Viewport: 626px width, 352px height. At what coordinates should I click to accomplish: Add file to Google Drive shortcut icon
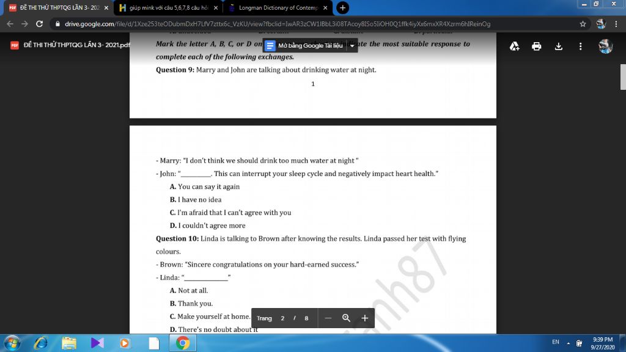(x=514, y=46)
